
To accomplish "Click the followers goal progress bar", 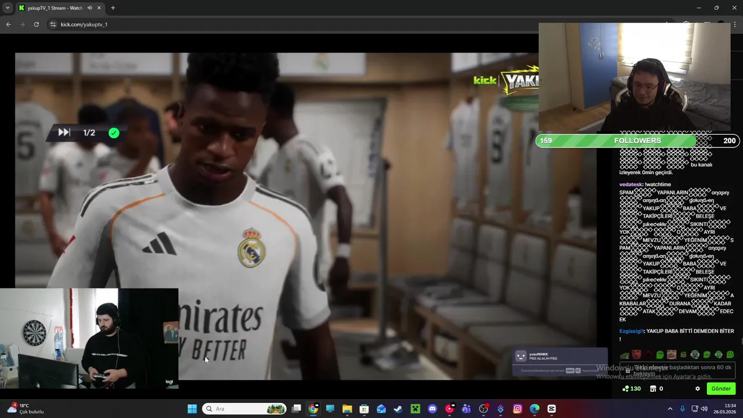I will [x=638, y=140].
